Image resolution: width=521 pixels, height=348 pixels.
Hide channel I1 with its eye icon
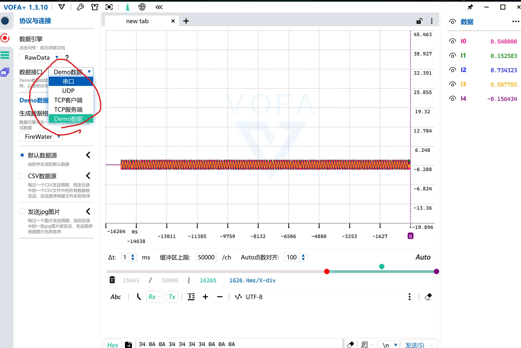point(452,55)
